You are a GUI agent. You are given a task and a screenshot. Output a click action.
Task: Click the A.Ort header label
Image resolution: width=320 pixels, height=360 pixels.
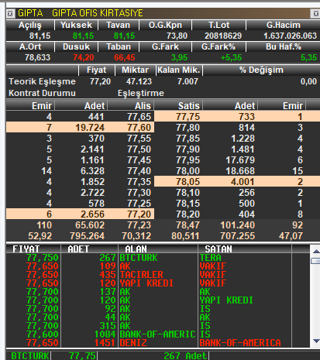point(30,46)
